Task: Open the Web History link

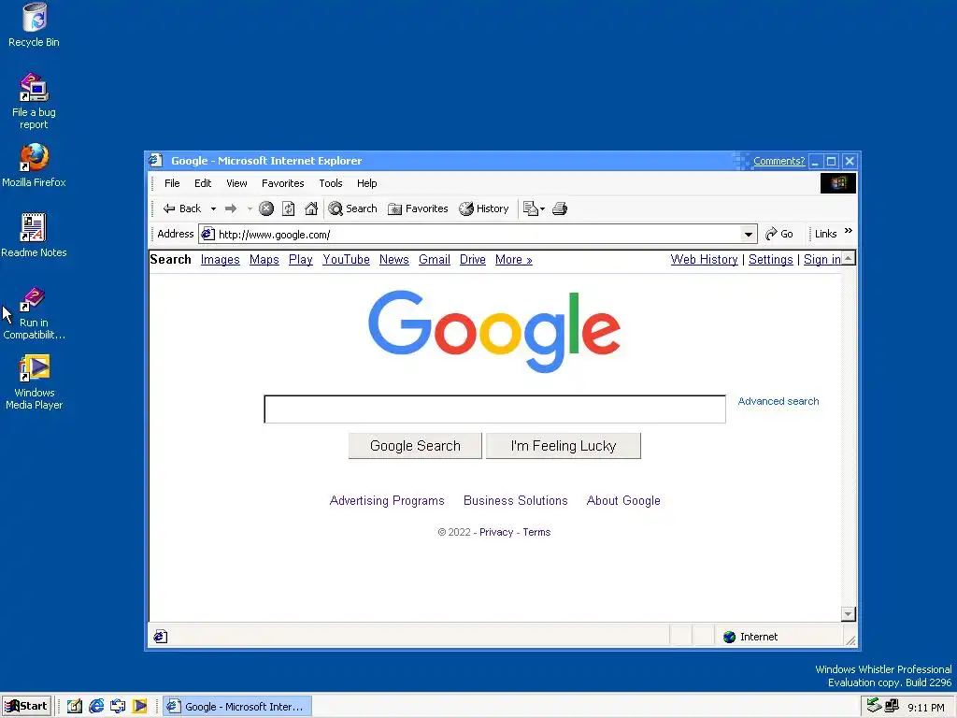Action: 705,260
